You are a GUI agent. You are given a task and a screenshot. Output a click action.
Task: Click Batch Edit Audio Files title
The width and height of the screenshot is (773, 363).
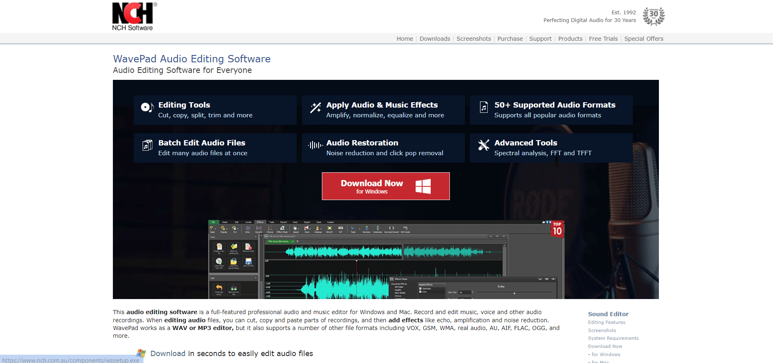coord(202,143)
